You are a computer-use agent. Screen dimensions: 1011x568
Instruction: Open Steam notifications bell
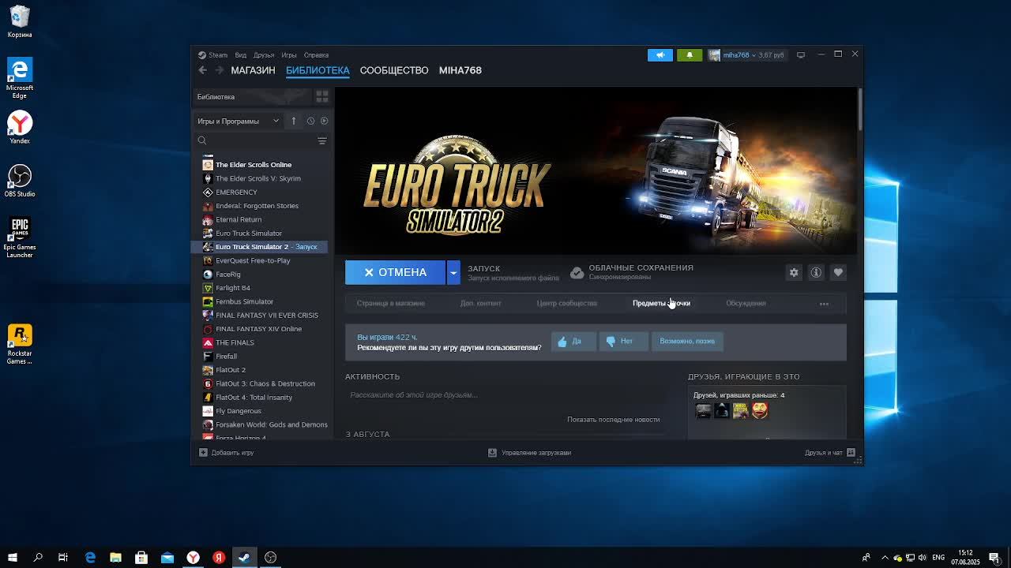pyautogui.click(x=690, y=55)
